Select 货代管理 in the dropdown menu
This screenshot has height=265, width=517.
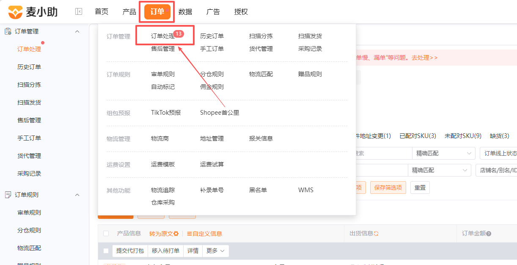coord(261,49)
